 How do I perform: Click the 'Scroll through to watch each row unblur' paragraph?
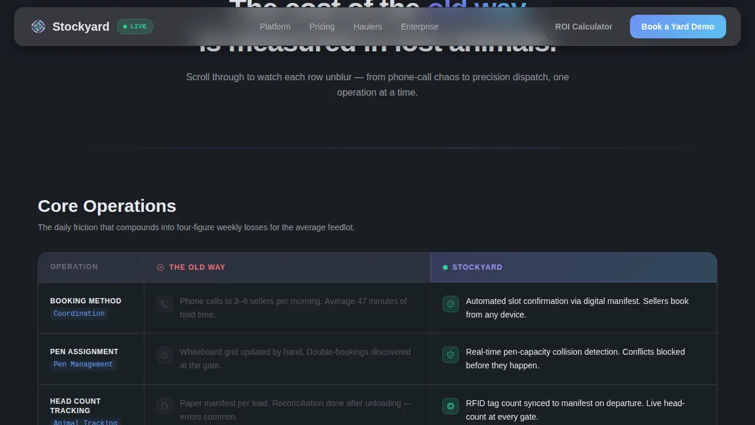click(377, 84)
